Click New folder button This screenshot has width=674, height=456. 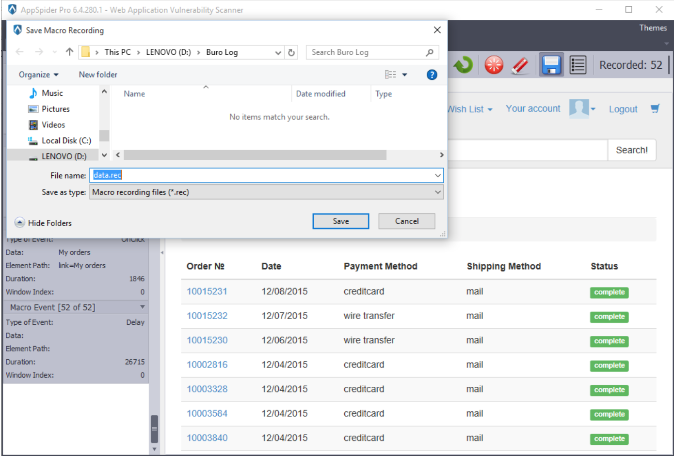tap(98, 75)
